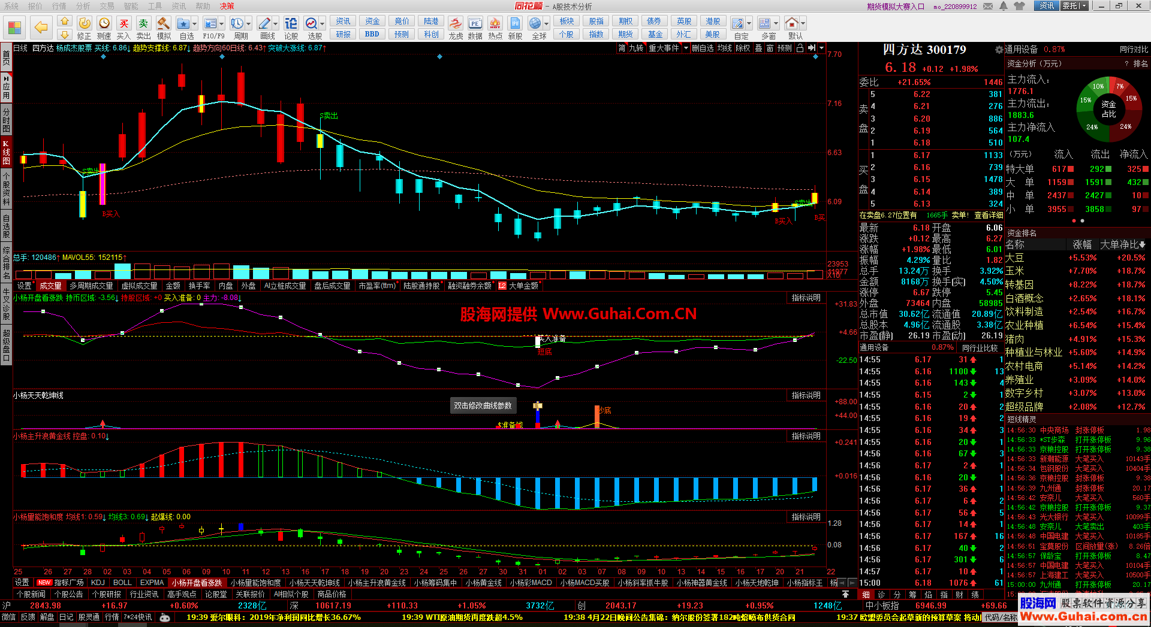Open the 行情 menu
1151x627 pixels.
click(59, 6)
